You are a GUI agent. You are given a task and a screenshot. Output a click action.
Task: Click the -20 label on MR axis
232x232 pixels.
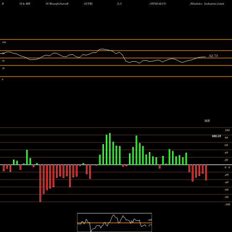point(226,175)
